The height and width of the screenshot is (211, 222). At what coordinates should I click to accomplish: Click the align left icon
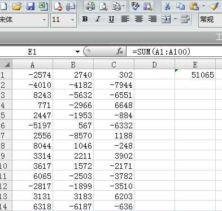pyautogui.click(x=125, y=19)
